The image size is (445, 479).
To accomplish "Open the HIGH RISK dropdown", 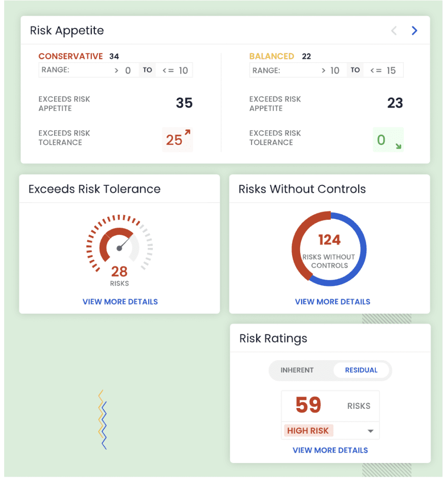I will [x=371, y=430].
